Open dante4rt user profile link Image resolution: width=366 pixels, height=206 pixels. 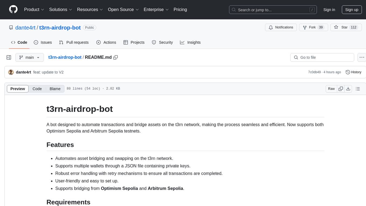pyautogui.click(x=25, y=28)
